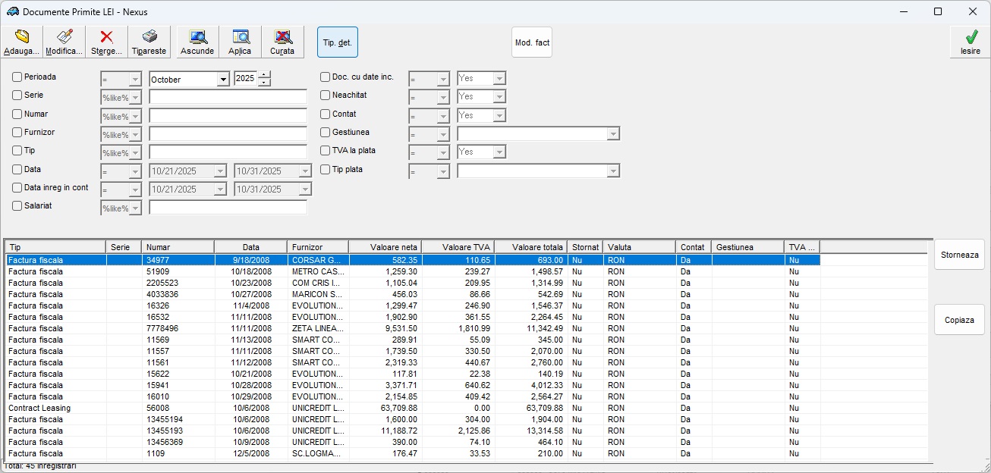Image resolution: width=991 pixels, height=473 pixels.
Task: Exit using the Iesire checkmark icon
Action: pyautogui.click(x=970, y=37)
